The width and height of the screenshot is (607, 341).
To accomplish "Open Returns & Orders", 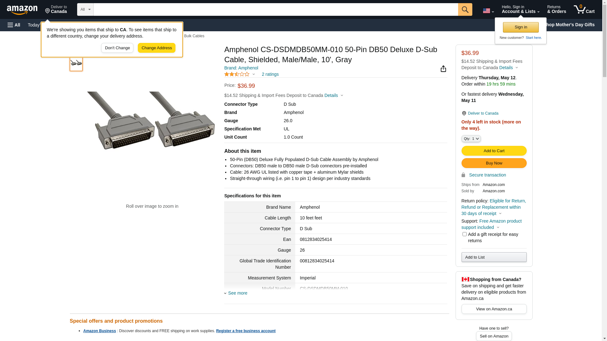I will pos(556,9).
